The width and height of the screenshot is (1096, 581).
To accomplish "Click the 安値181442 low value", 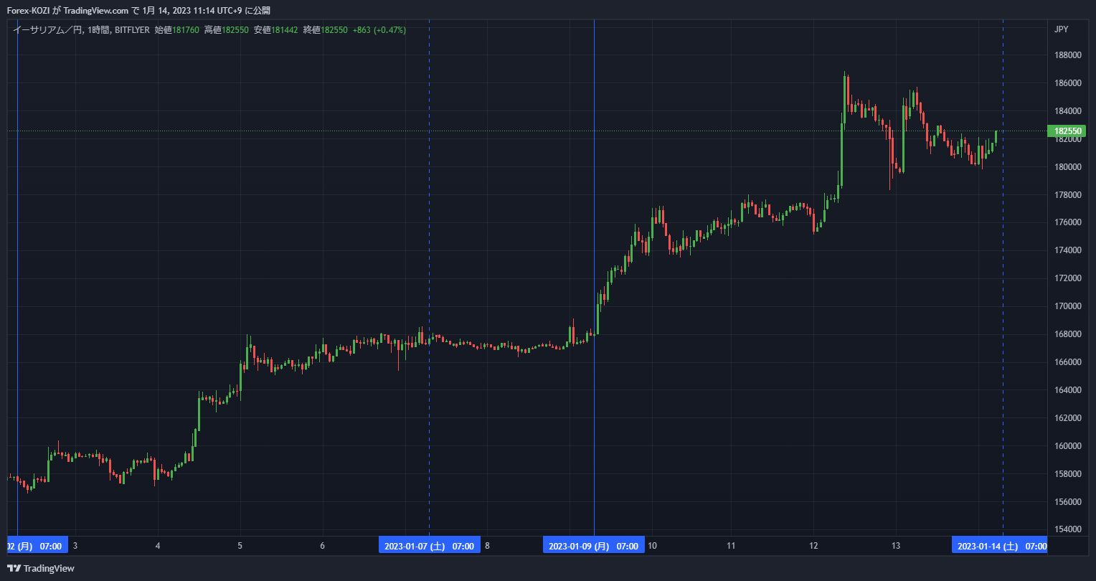I will coord(276,30).
